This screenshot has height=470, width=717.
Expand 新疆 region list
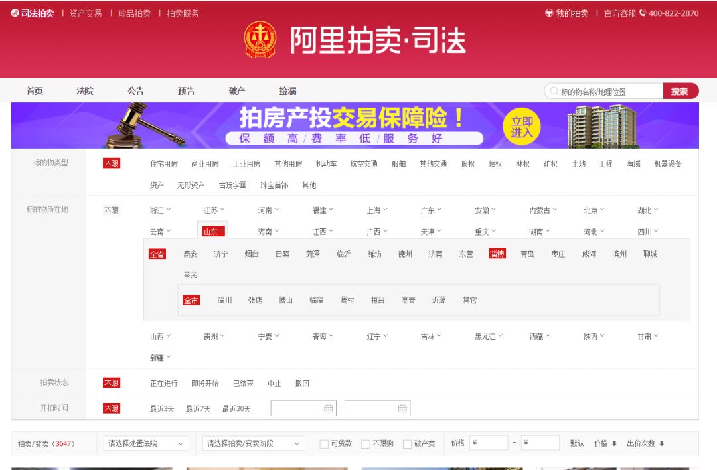point(160,358)
